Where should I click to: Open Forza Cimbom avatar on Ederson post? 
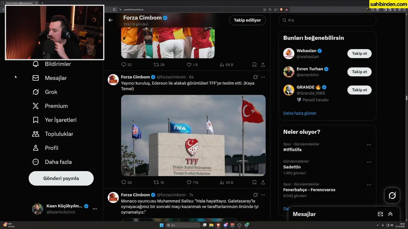tap(113, 80)
